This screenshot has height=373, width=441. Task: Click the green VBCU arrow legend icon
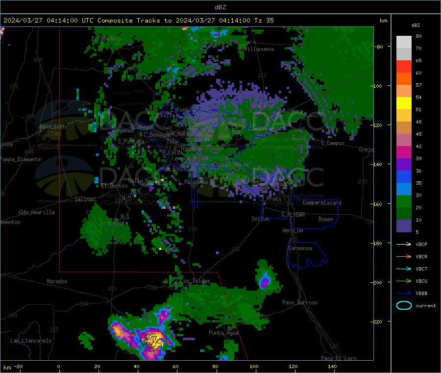(x=404, y=281)
